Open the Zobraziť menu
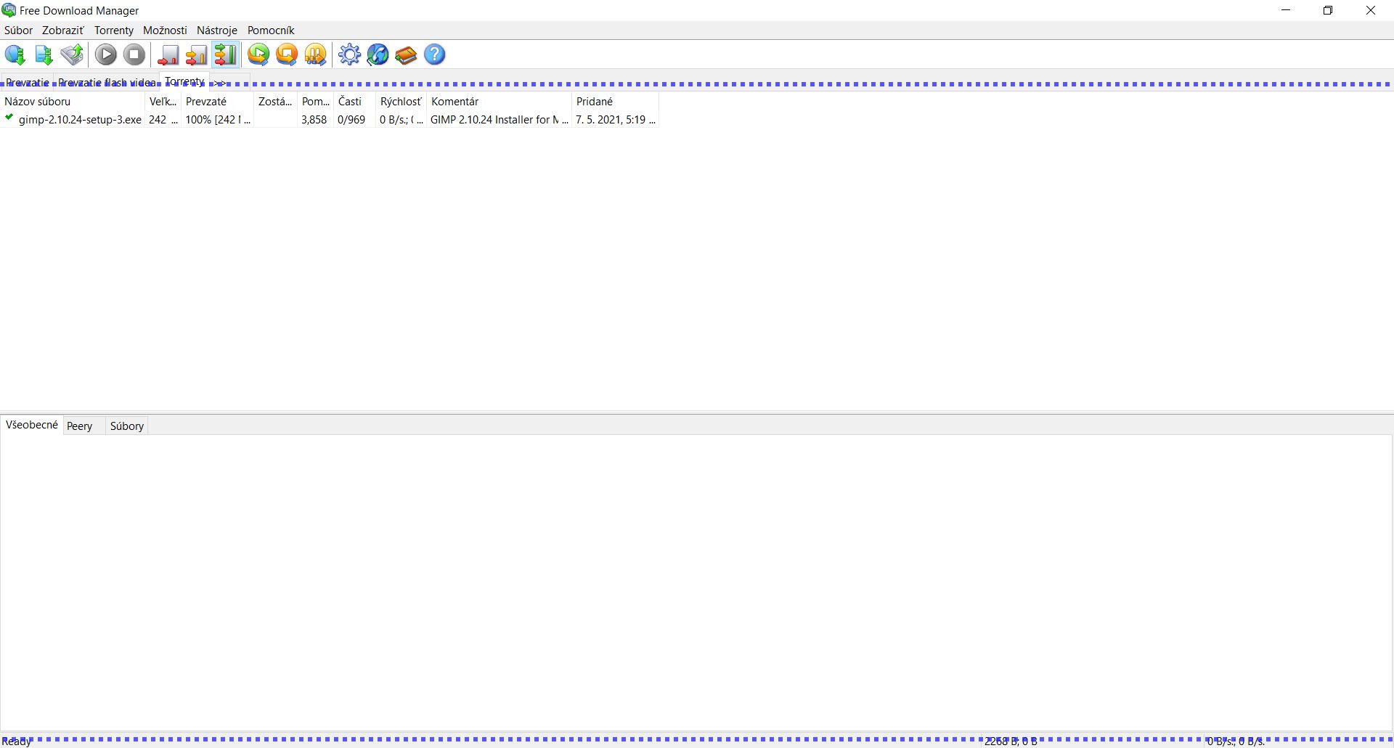Screen dimensions: 1394x748 click(x=63, y=31)
